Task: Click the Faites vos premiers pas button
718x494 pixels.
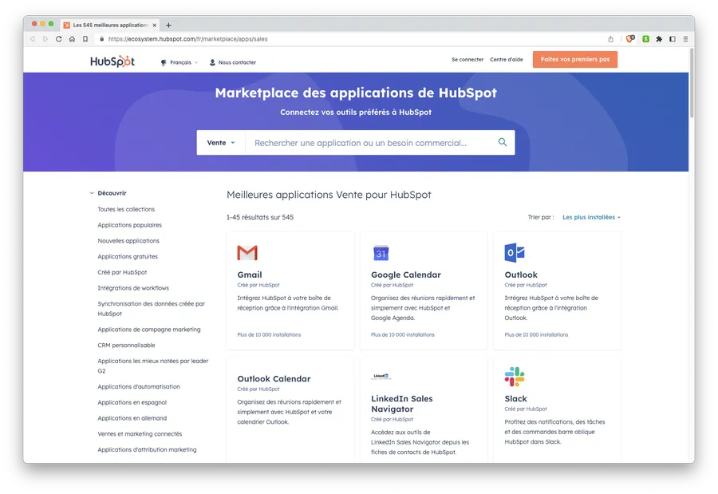Action: point(574,60)
